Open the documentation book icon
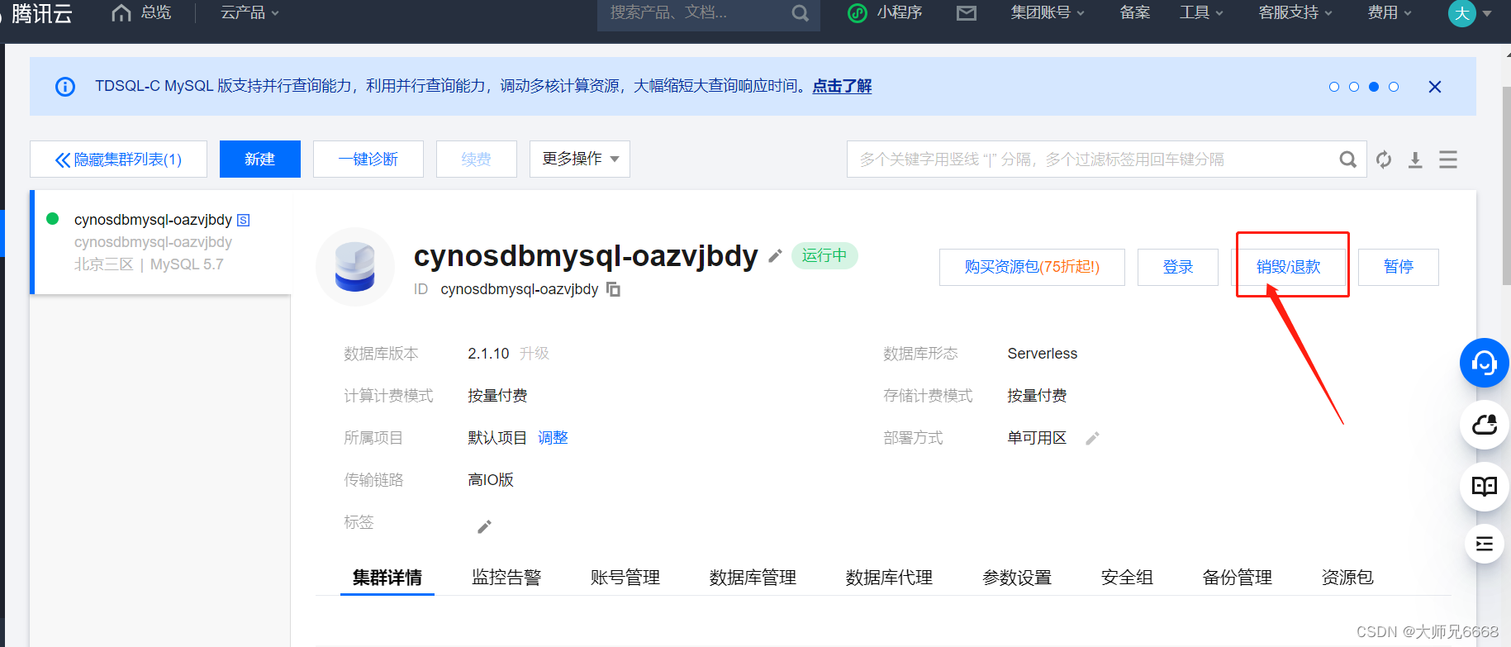The image size is (1511, 647). (x=1485, y=487)
